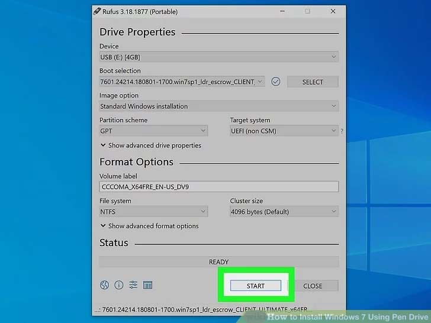The width and height of the screenshot is (431, 323).
Task: Click the Rufus 3.18.1877 (Portable) title text
Action: [x=140, y=12]
